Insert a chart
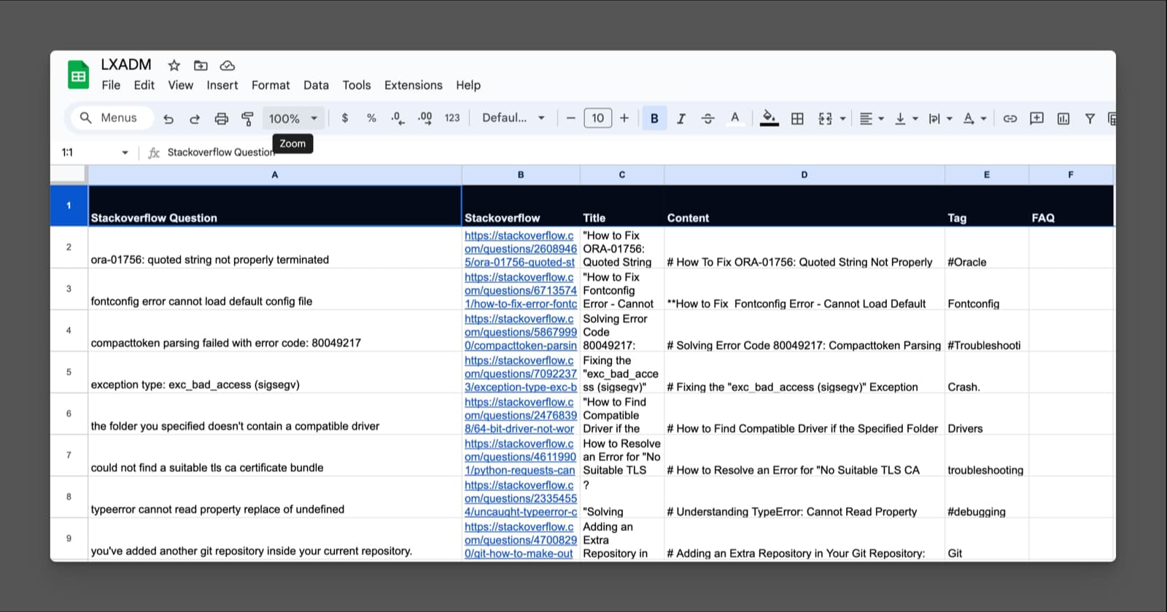Viewport: 1167px width, 612px height. (1063, 118)
